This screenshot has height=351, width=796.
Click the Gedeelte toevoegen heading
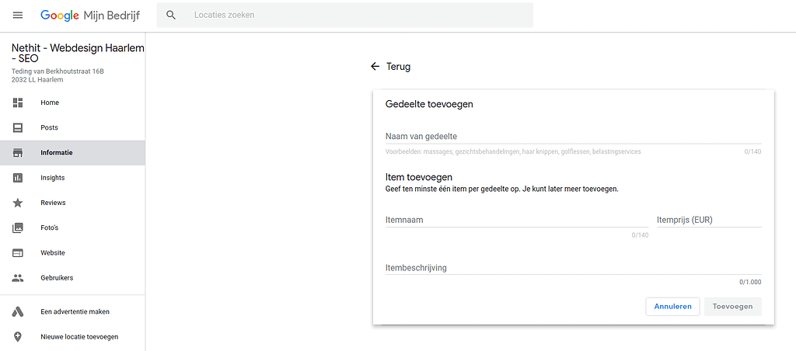pyautogui.click(x=429, y=105)
